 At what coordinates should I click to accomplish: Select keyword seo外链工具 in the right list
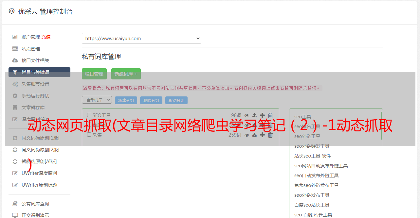click(x=307, y=136)
